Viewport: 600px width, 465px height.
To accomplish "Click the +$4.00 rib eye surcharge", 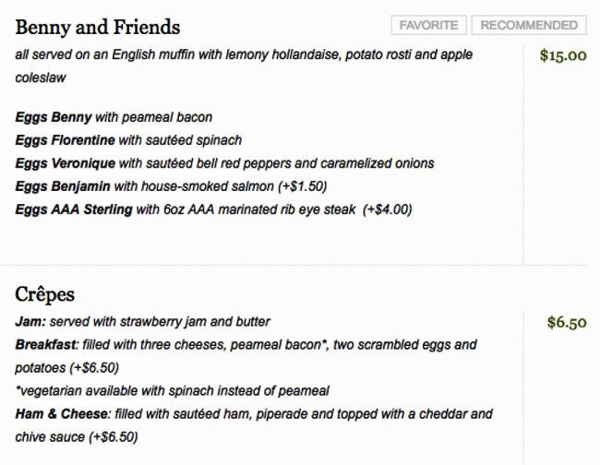I will click(x=388, y=209).
